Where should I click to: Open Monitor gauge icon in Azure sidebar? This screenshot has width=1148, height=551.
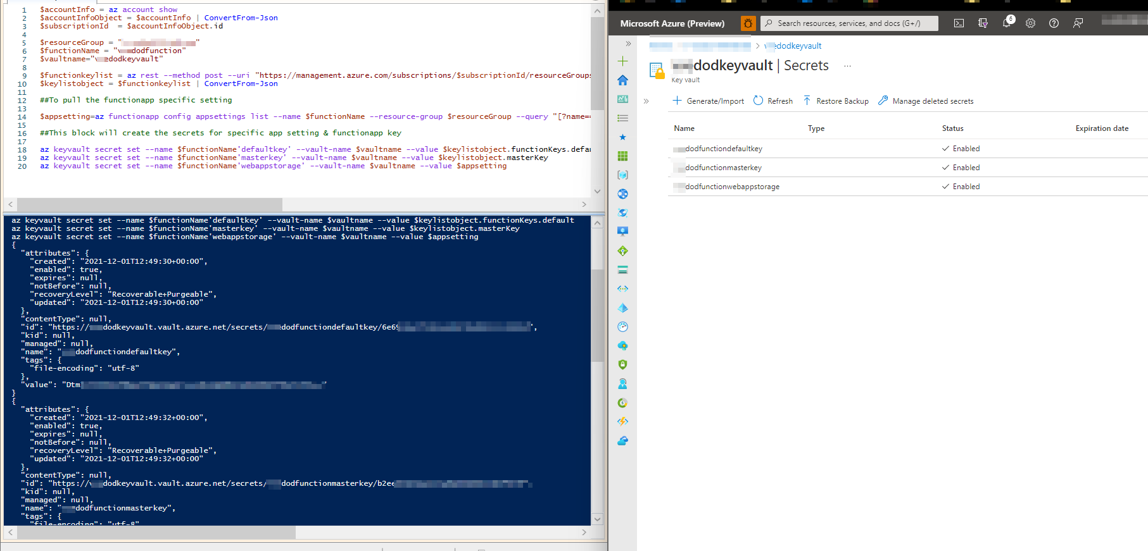(x=622, y=327)
